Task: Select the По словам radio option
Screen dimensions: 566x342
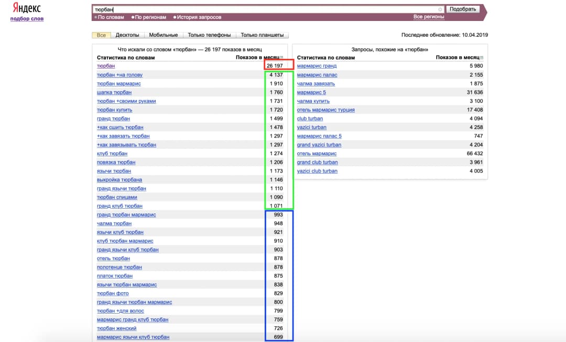Action: 109,17
